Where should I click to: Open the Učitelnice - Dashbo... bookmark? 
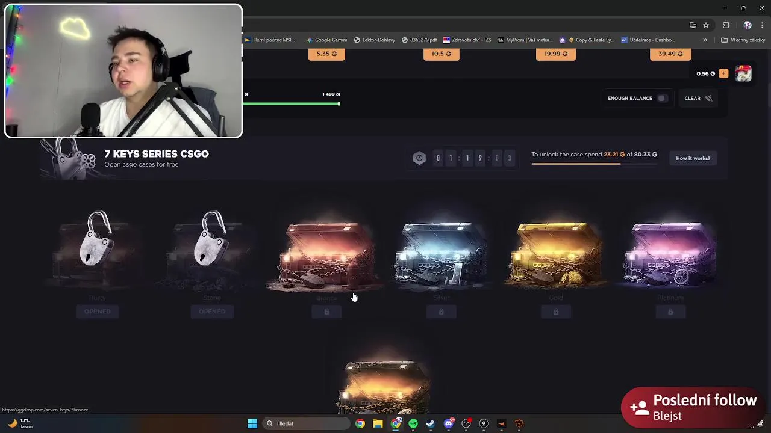(648, 40)
